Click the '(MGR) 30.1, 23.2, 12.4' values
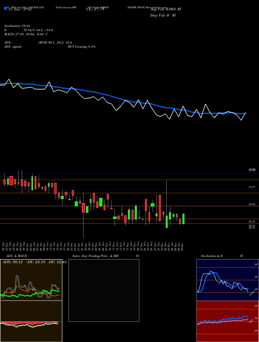 55,42
